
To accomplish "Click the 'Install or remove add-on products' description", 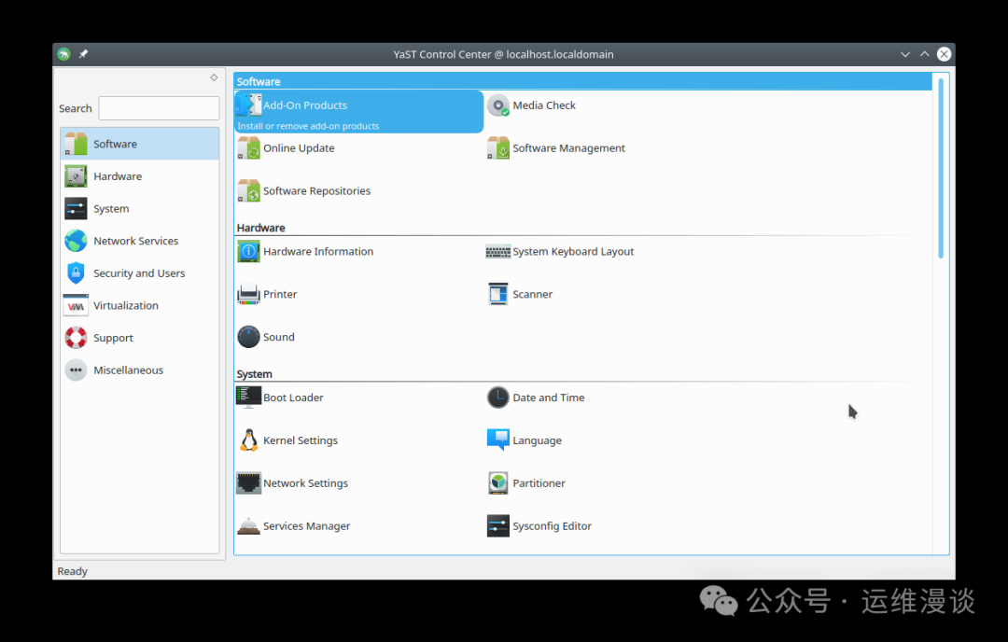I will point(308,126).
